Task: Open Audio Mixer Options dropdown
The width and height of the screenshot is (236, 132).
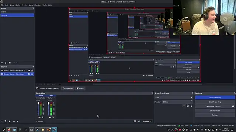Action: point(147,121)
